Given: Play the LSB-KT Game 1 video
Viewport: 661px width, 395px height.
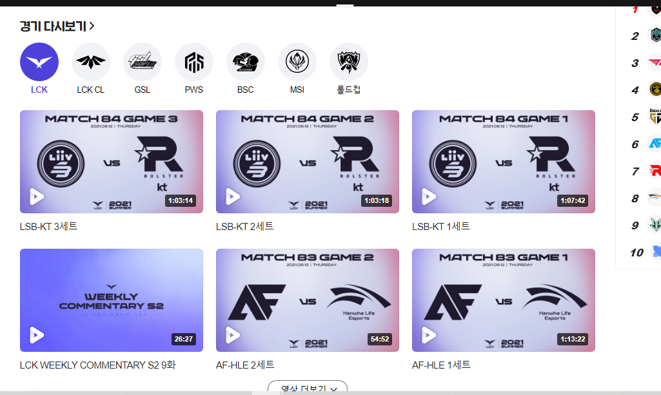Looking at the screenshot, I should pos(429,197).
